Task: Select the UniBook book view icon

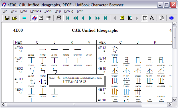Action: pyautogui.click(x=34, y=18)
